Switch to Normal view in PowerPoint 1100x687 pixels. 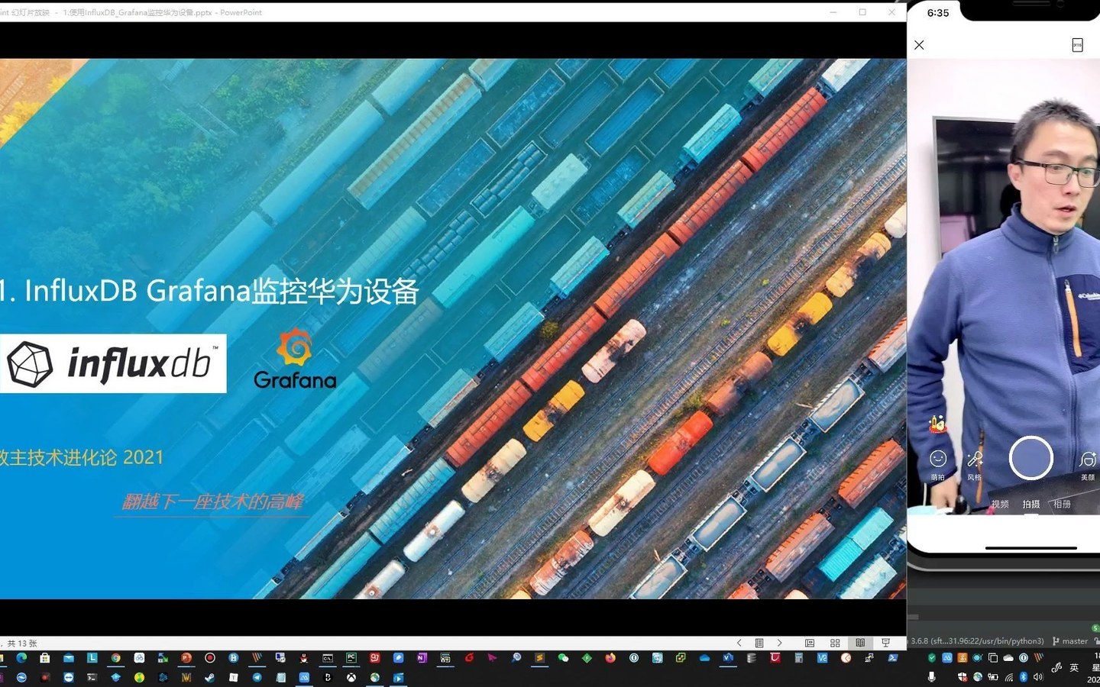point(810,643)
